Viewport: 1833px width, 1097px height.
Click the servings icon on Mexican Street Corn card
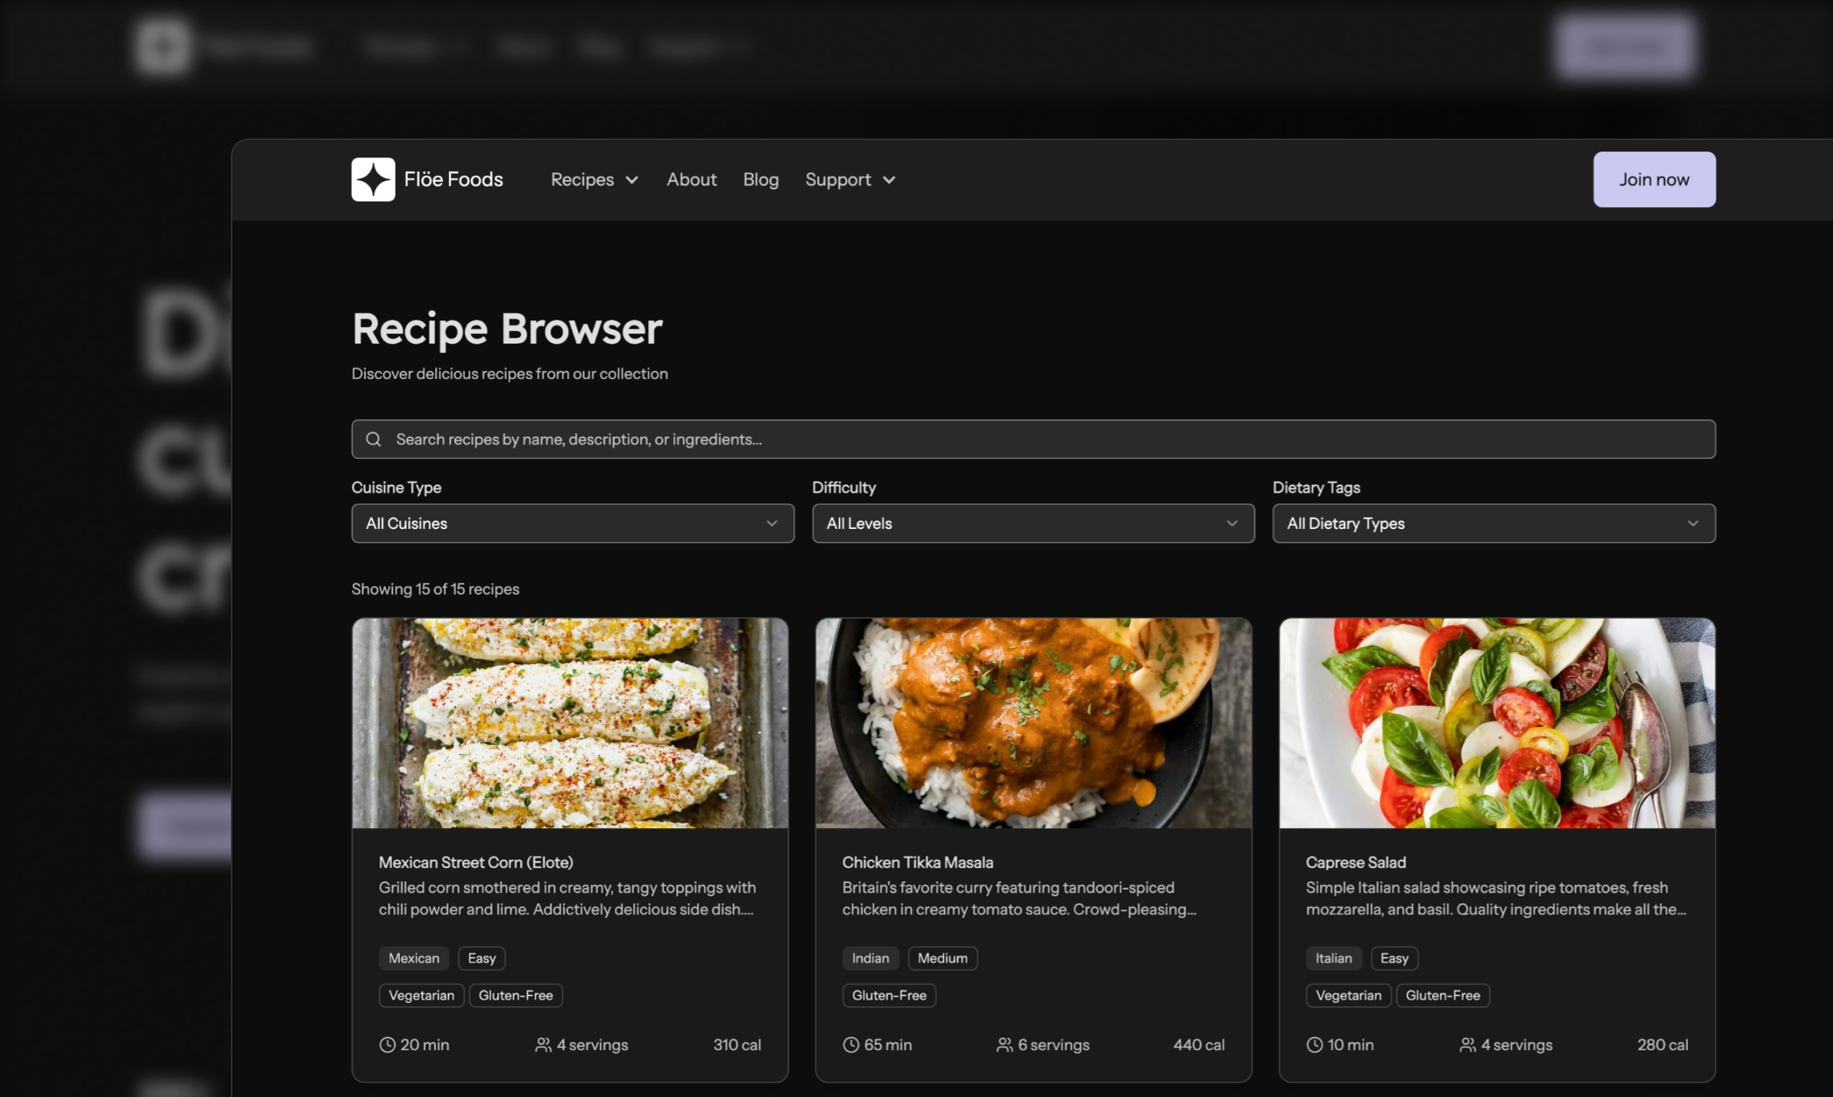tap(543, 1044)
